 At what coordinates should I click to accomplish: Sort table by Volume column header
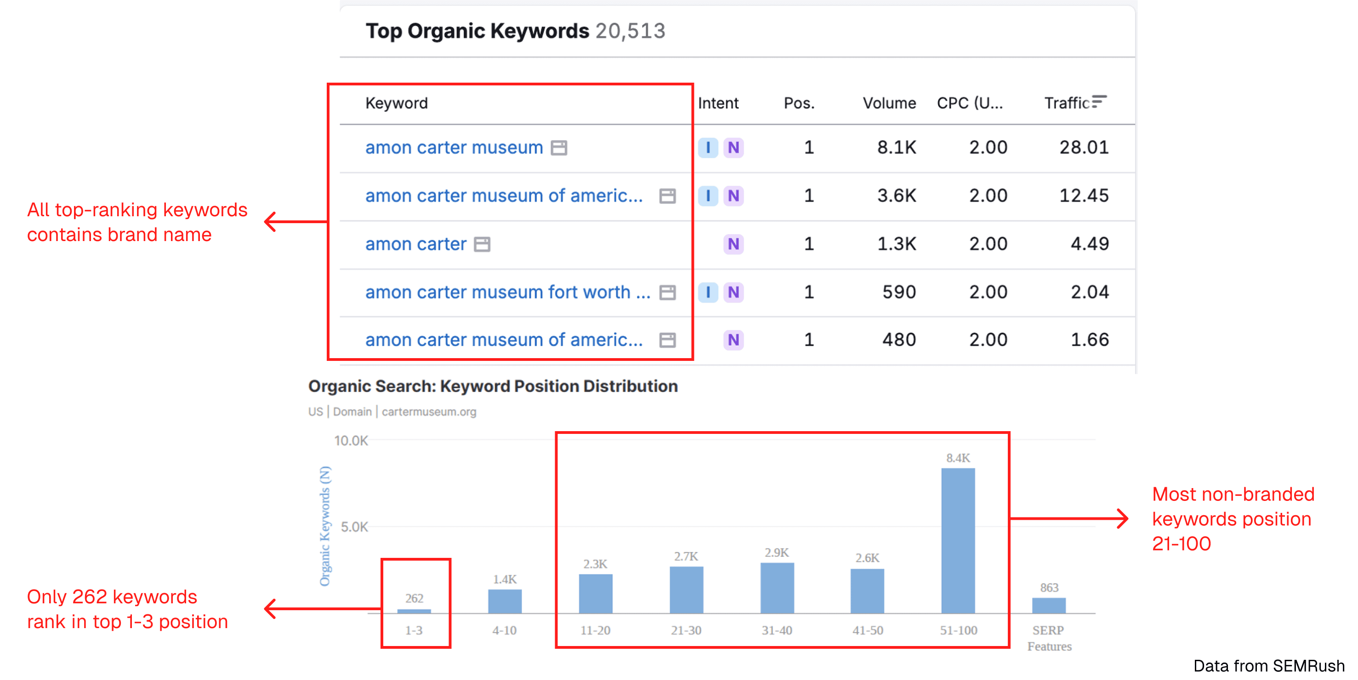pyautogui.click(x=889, y=103)
